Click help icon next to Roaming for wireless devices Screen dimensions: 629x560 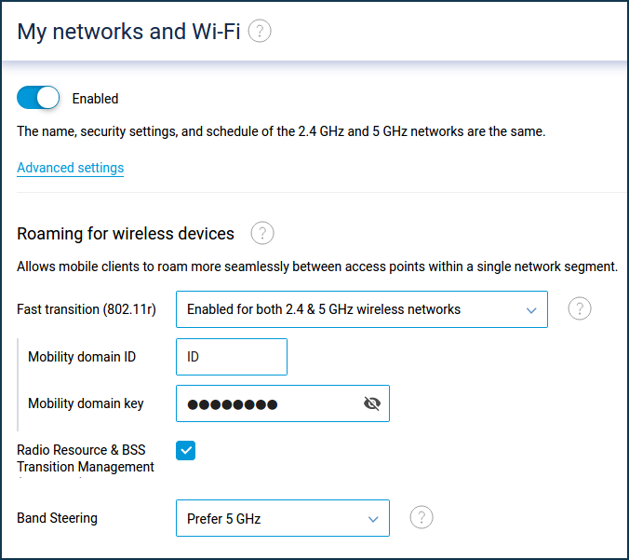tap(262, 233)
